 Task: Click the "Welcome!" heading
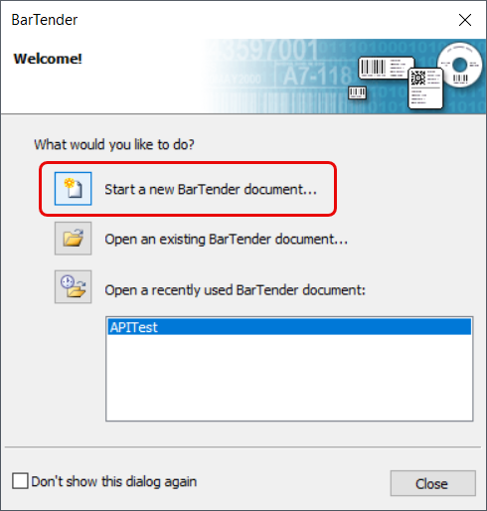pos(48,59)
